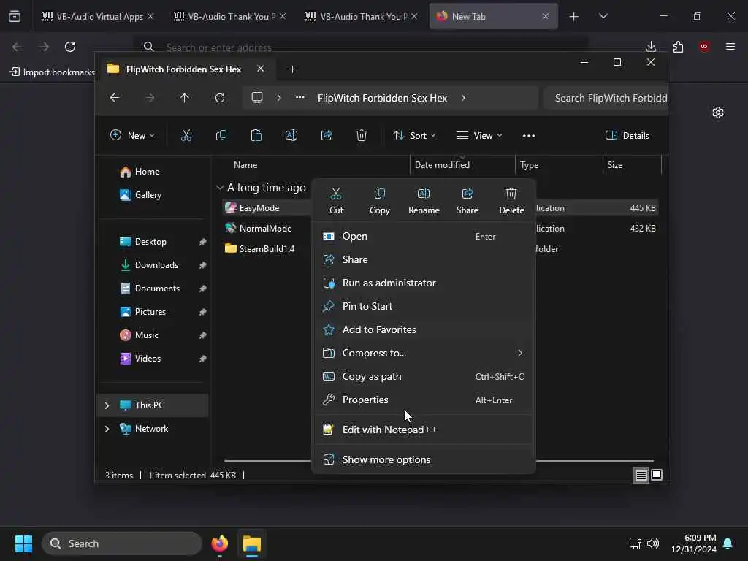Switch to details list view icon
Screen dimensions: 748x561
[641, 475]
